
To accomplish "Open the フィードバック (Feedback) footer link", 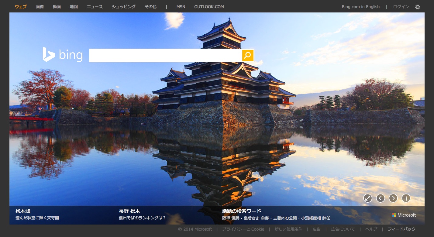I will pyautogui.click(x=401, y=229).
